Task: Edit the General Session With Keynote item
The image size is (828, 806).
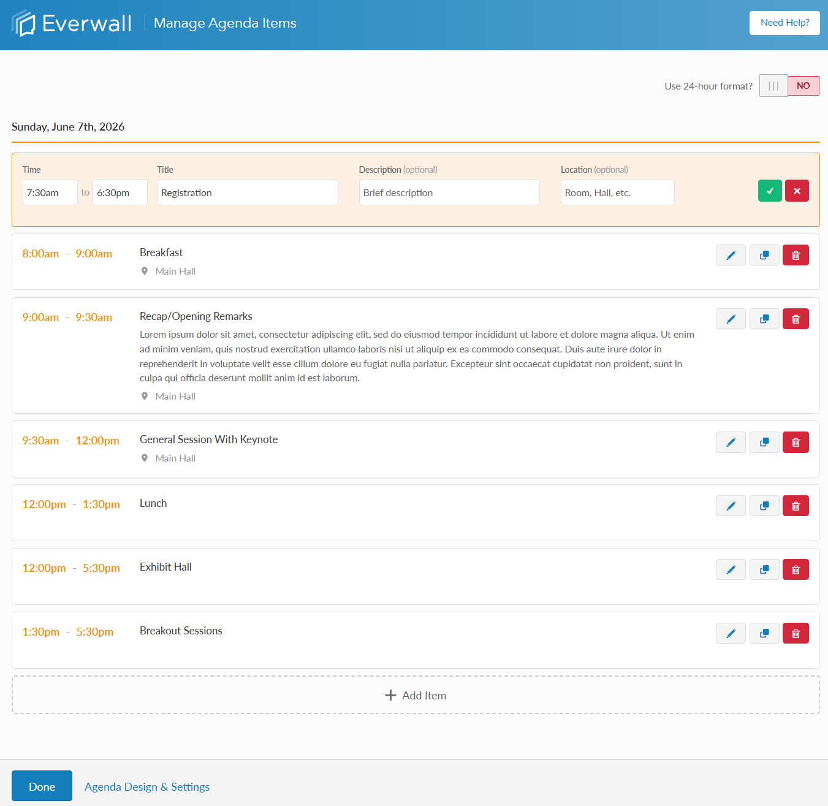Action: 731,442
